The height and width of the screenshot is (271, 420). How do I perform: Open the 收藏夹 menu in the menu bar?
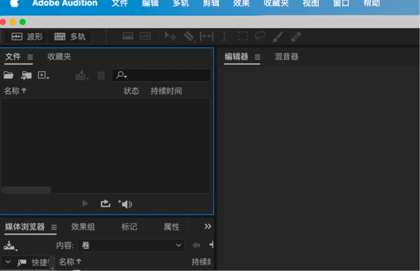click(x=276, y=3)
